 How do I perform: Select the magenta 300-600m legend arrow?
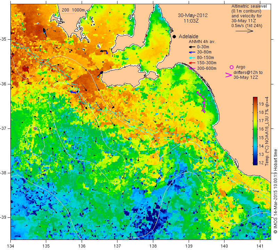click(192, 68)
